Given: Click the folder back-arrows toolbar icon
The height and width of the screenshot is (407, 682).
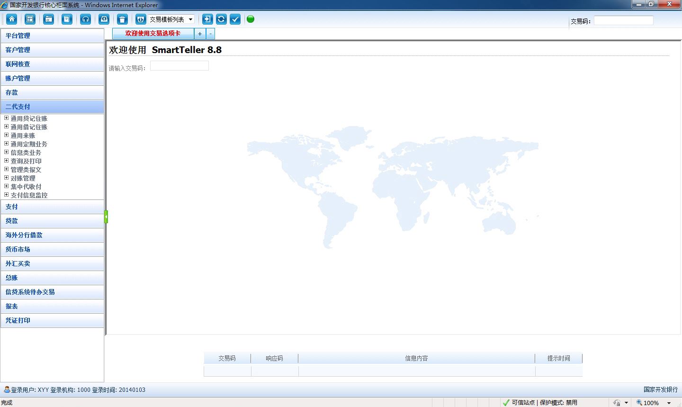Looking at the screenshot, I should 48,19.
